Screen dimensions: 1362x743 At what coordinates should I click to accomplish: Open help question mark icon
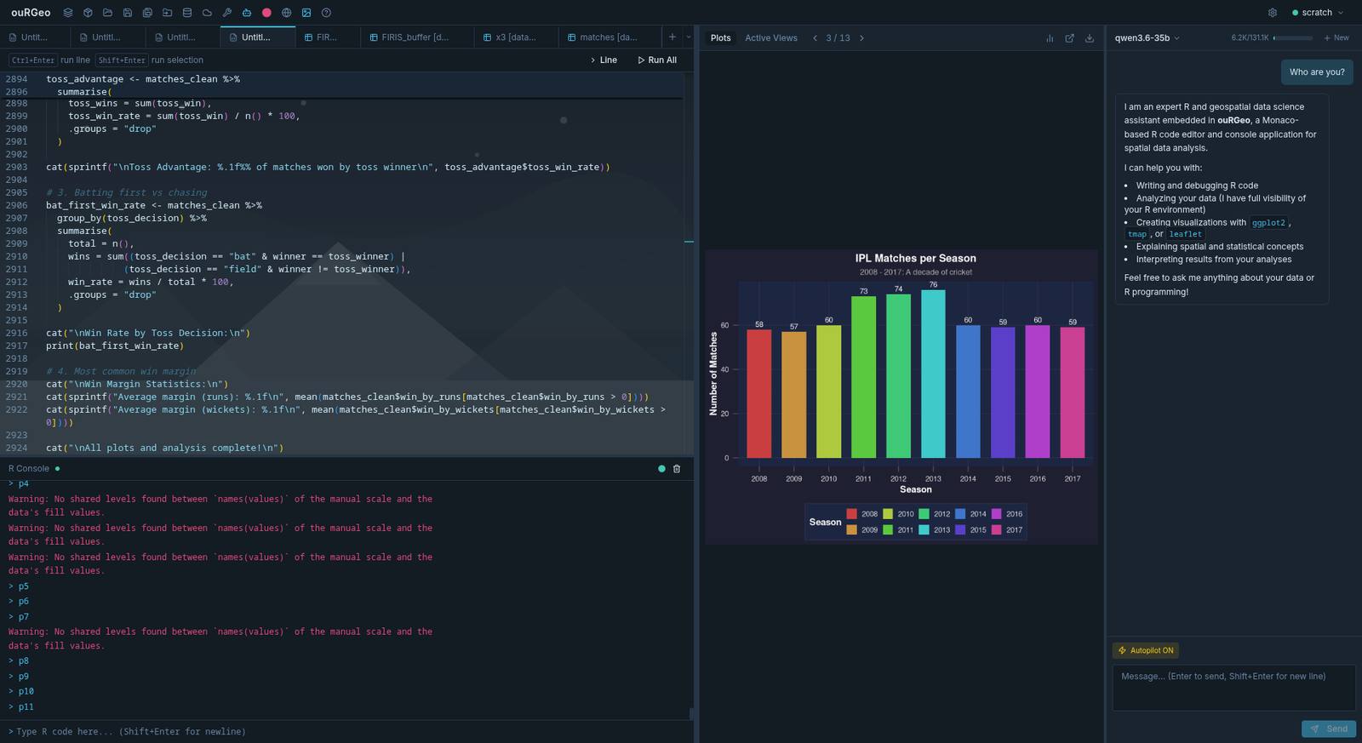click(x=326, y=13)
